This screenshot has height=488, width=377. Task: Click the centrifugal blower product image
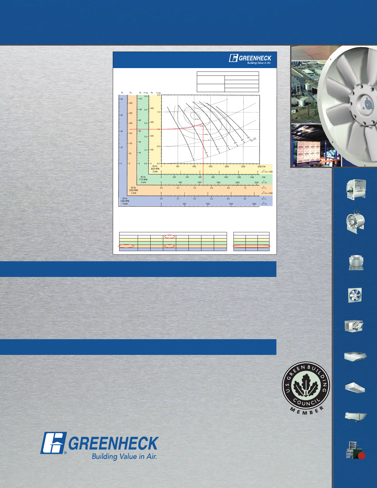356,189
